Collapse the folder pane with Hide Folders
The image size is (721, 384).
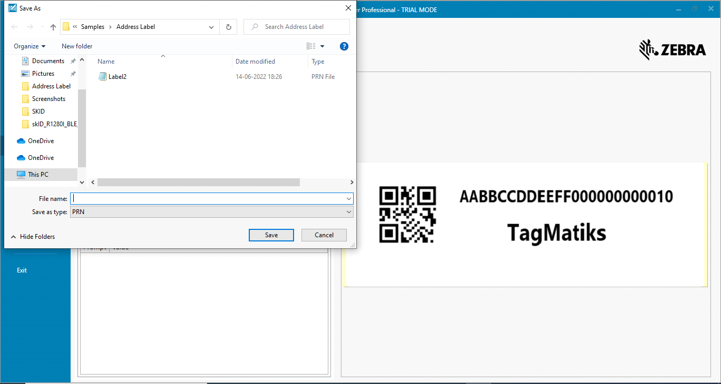[33, 237]
